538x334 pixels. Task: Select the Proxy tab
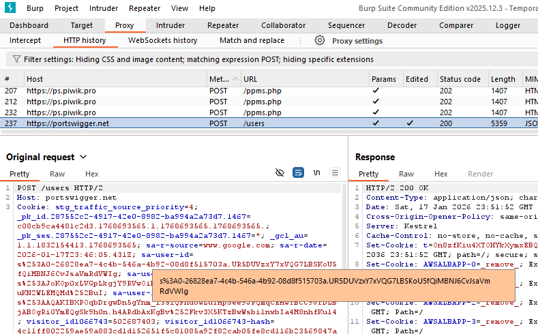click(124, 25)
